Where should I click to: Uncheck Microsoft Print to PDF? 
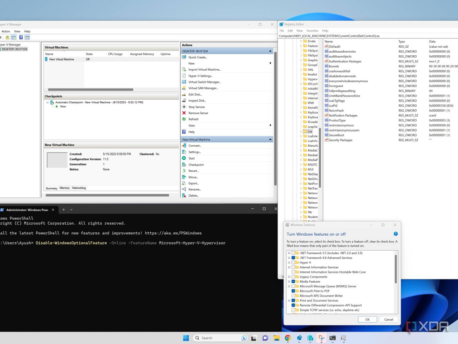(293, 291)
